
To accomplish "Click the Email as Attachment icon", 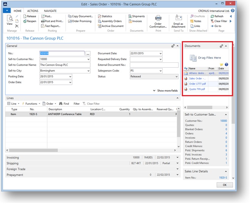I will click(x=178, y=18).
